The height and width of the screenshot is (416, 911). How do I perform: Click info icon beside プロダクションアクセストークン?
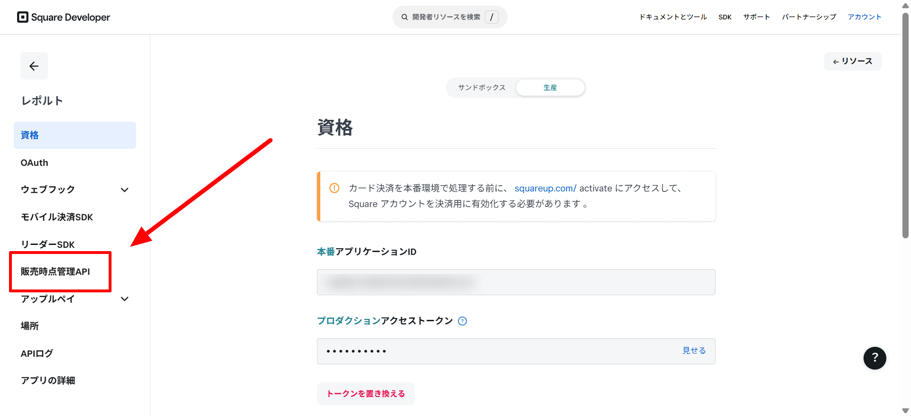[463, 321]
